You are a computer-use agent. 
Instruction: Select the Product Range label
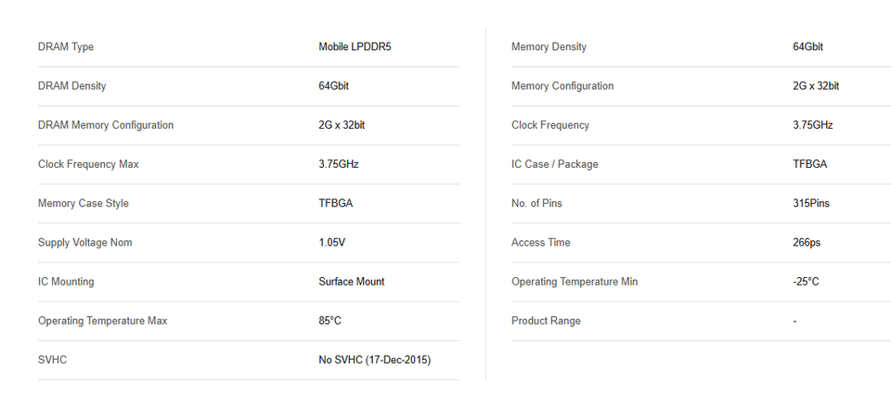[546, 321]
